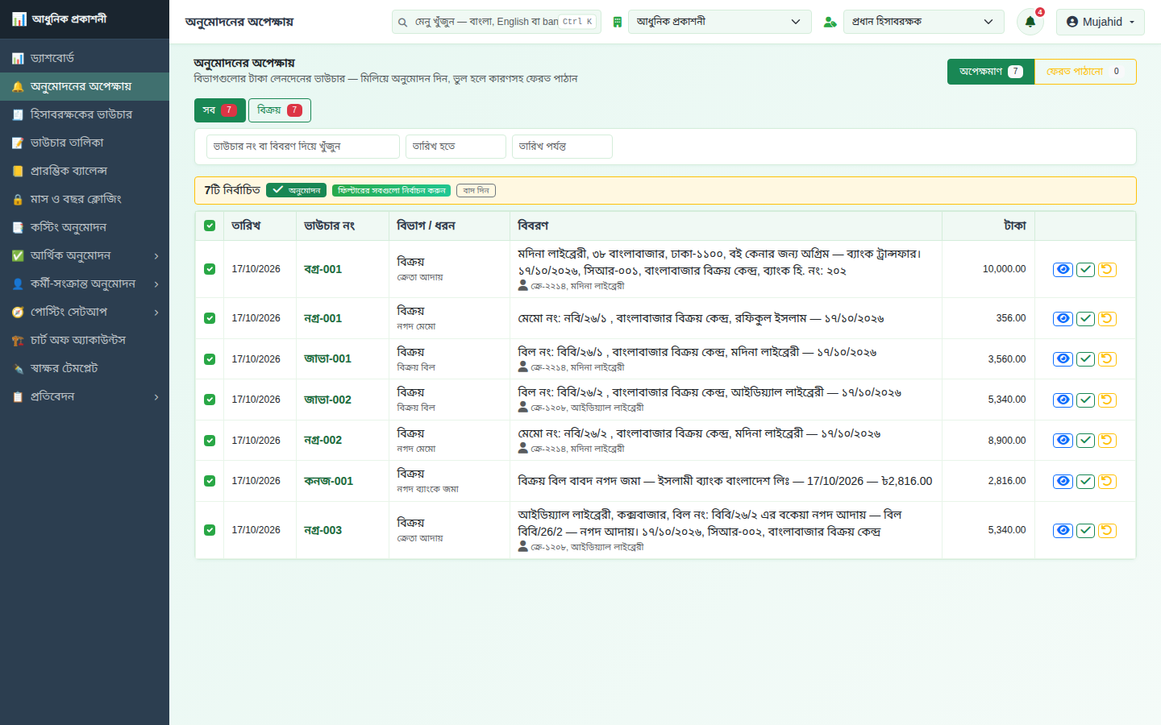The width and height of the screenshot is (1161, 725).
Task: View voucher বগ্র-001 with the eye icon
Action: 1063,269
